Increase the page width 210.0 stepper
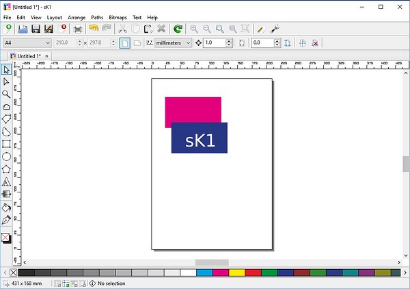Viewport: 410px width, 289px height. pyautogui.click(x=79, y=40)
